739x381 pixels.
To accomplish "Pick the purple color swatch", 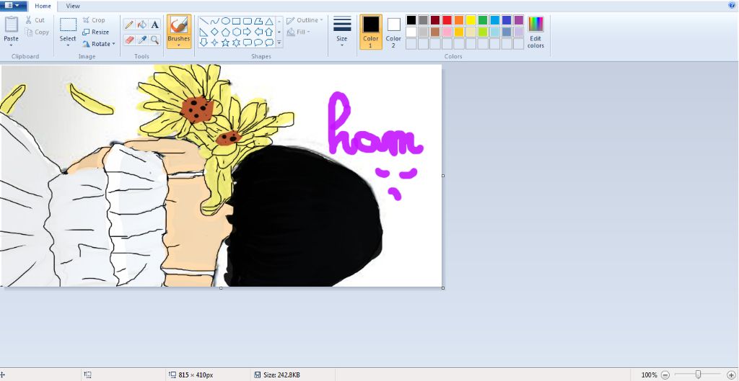I will coord(518,20).
